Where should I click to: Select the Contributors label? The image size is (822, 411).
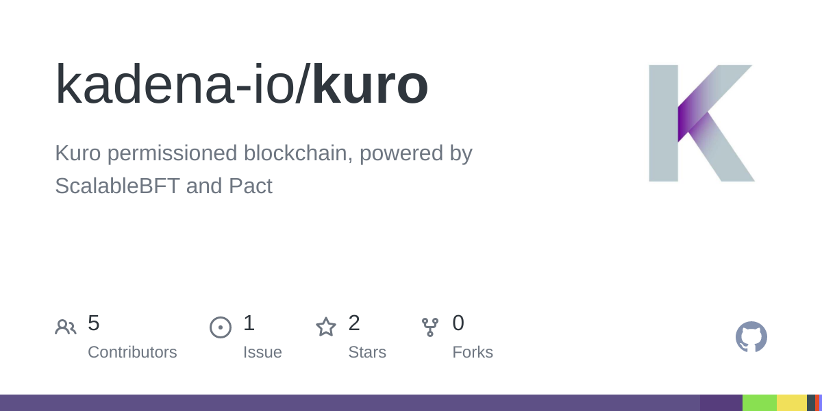pos(132,352)
